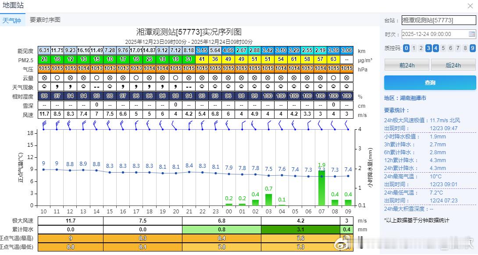The width and height of the screenshot is (478, 255).
Task: Click the visibility cell 17.01
Action: pyautogui.click(x=136, y=50)
